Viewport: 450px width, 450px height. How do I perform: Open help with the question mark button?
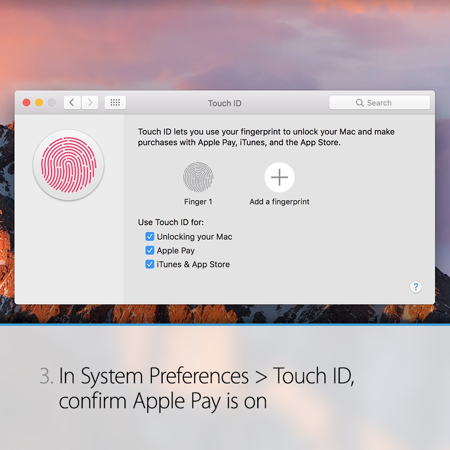pyautogui.click(x=416, y=287)
